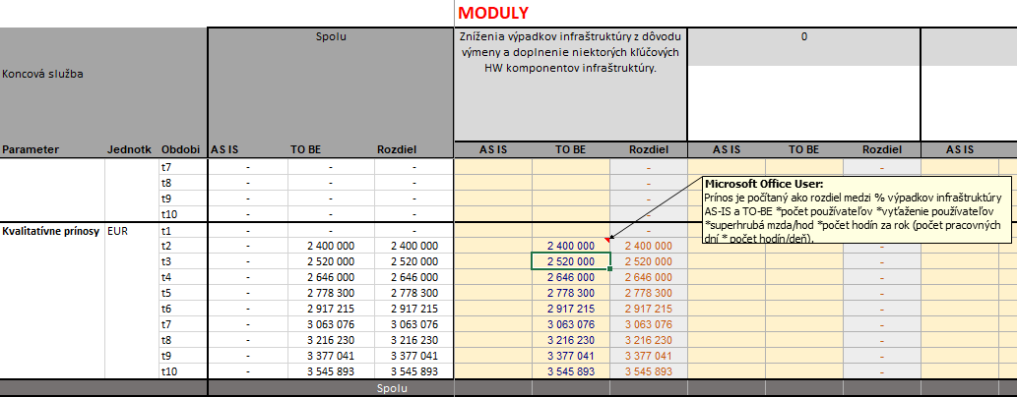Screen dimensions: 1017x397
Task: Select orange 2 520 000 in module Rozdiel
Action: (x=649, y=261)
